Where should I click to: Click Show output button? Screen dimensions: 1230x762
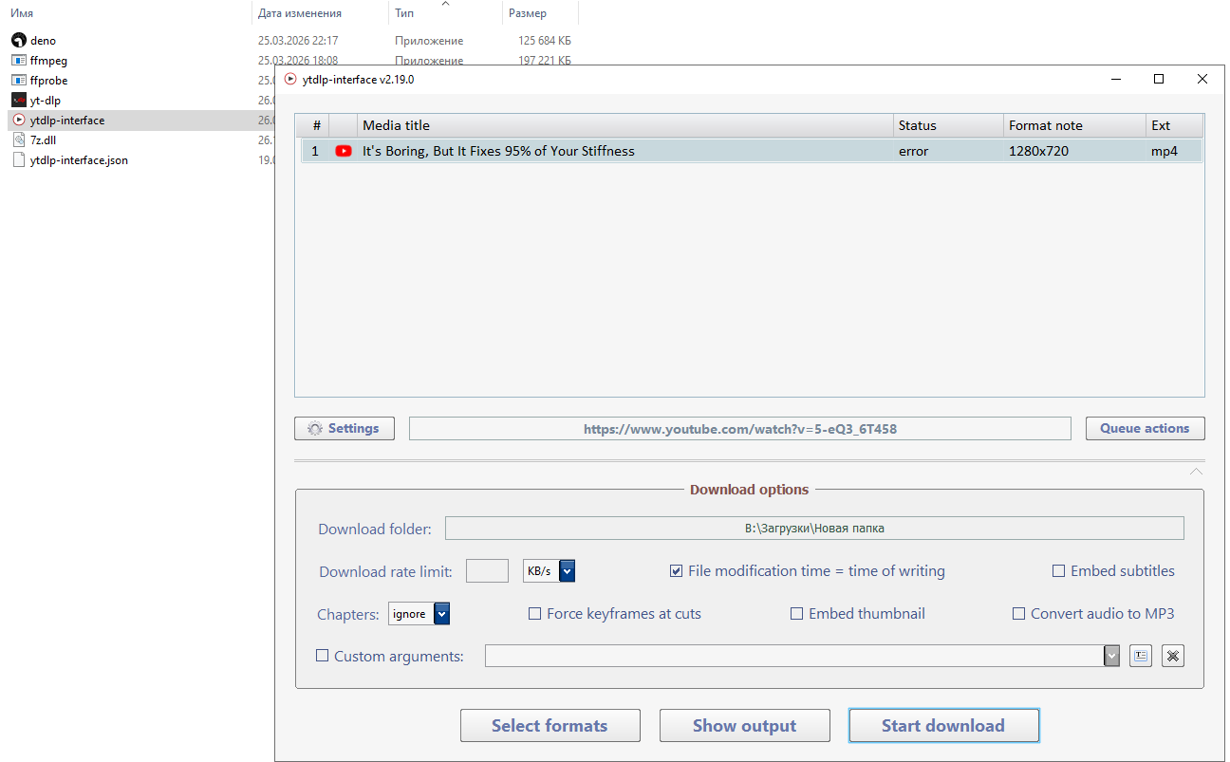click(x=744, y=726)
